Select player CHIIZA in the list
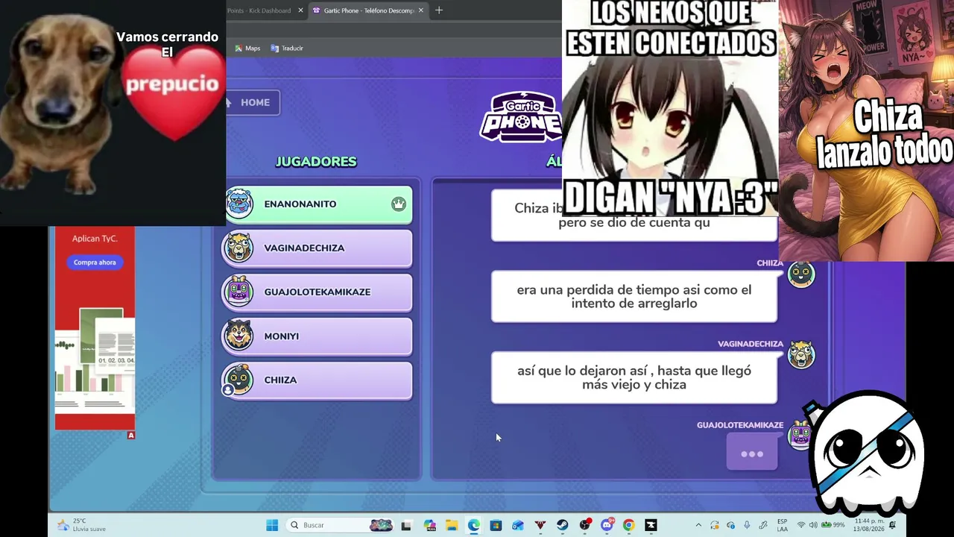This screenshot has width=954, height=537. point(318,380)
